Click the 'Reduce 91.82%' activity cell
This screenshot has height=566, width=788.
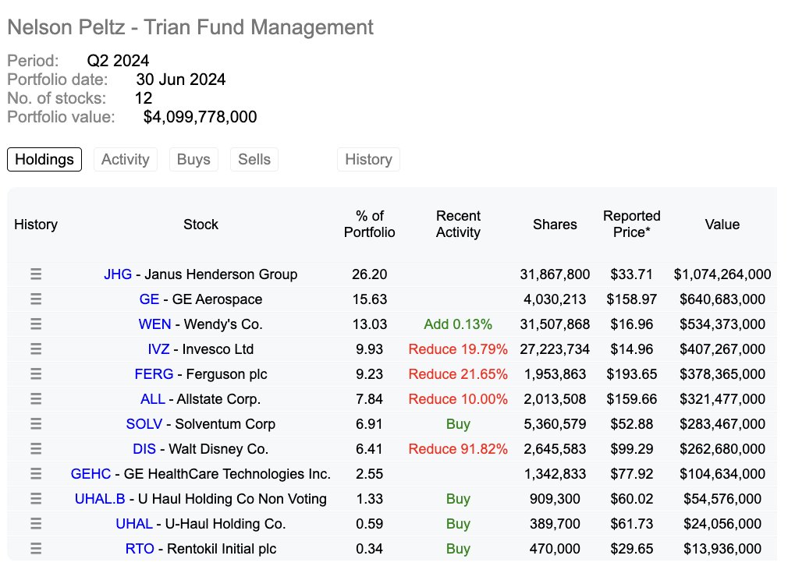[x=458, y=449]
